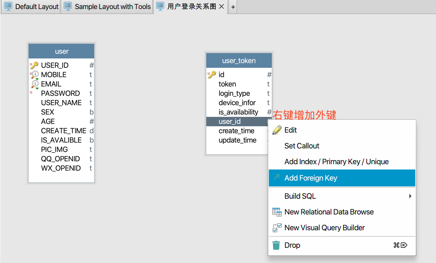
Task: Click the trash can icon next to Drop
Action: tap(276, 245)
